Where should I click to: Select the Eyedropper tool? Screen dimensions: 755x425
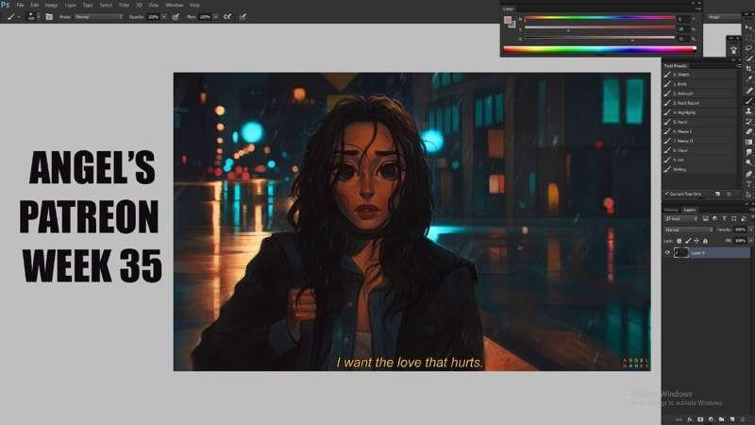pyautogui.click(x=748, y=79)
